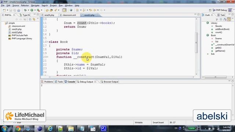Click the globe web browser toolbar icon
The image size is (235, 132).
[x=71, y=10]
